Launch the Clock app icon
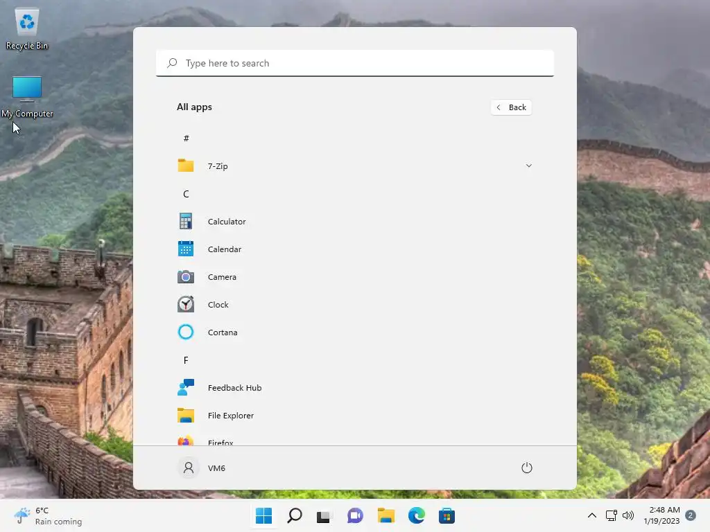Viewport: 710px width, 532px height. coord(186,305)
